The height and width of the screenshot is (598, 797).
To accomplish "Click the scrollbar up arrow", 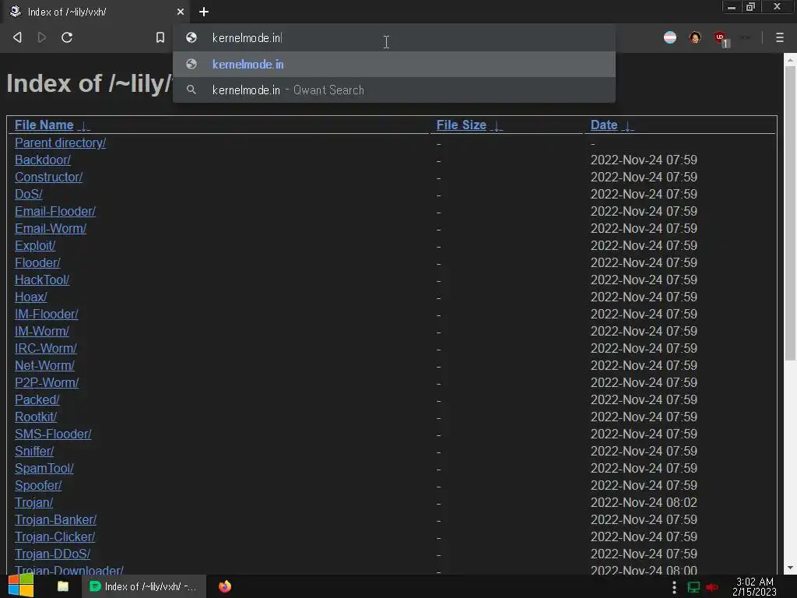I will [x=790, y=60].
